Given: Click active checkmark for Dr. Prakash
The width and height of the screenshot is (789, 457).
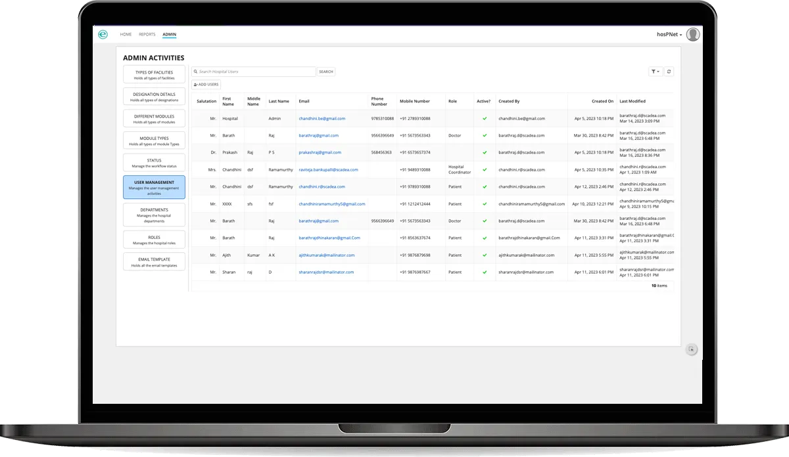Looking at the screenshot, I should pos(485,152).
